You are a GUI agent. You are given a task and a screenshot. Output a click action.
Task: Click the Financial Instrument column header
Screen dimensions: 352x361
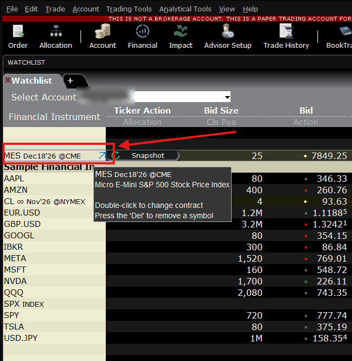[x=55, y=117]
